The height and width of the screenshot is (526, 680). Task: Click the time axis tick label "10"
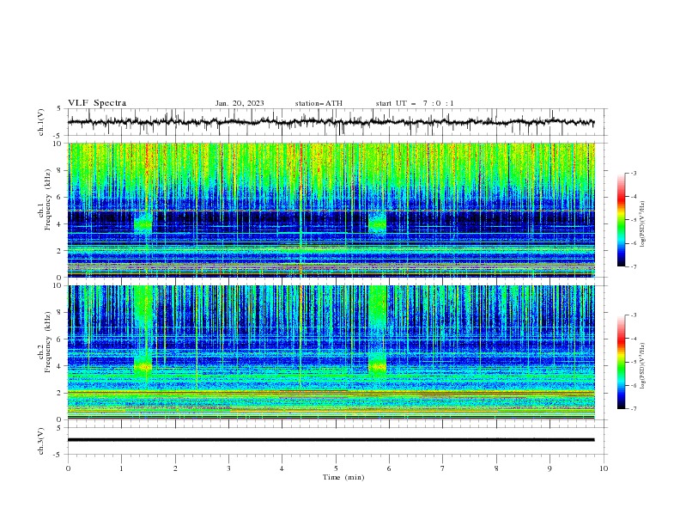[604, 468]
